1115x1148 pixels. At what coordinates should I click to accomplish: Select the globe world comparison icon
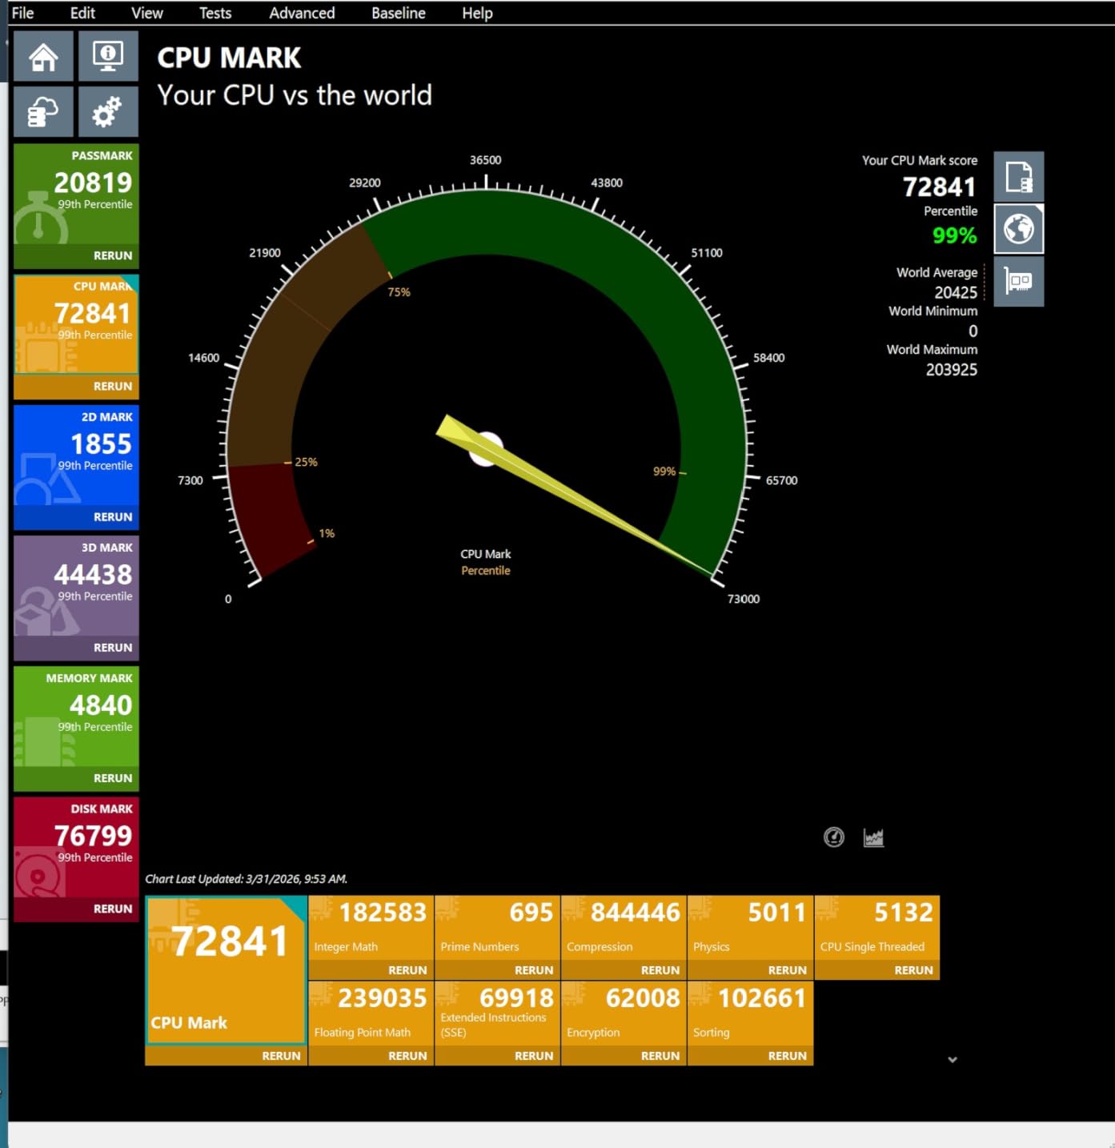(x=1019, y=229)
